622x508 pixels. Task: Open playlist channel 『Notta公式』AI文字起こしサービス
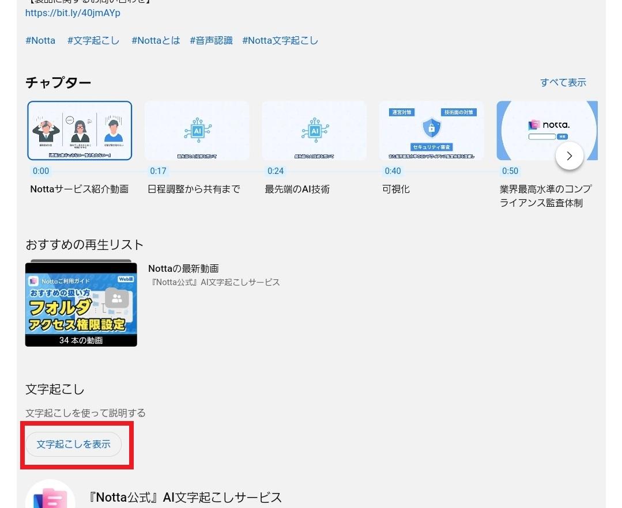click(215, 282)
